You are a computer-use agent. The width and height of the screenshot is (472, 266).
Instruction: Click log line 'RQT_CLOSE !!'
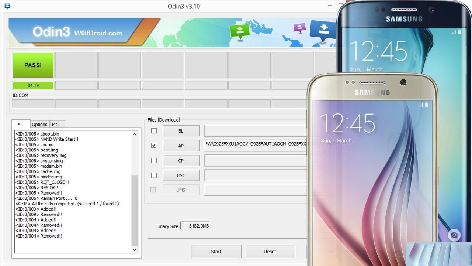pos(42,182)
